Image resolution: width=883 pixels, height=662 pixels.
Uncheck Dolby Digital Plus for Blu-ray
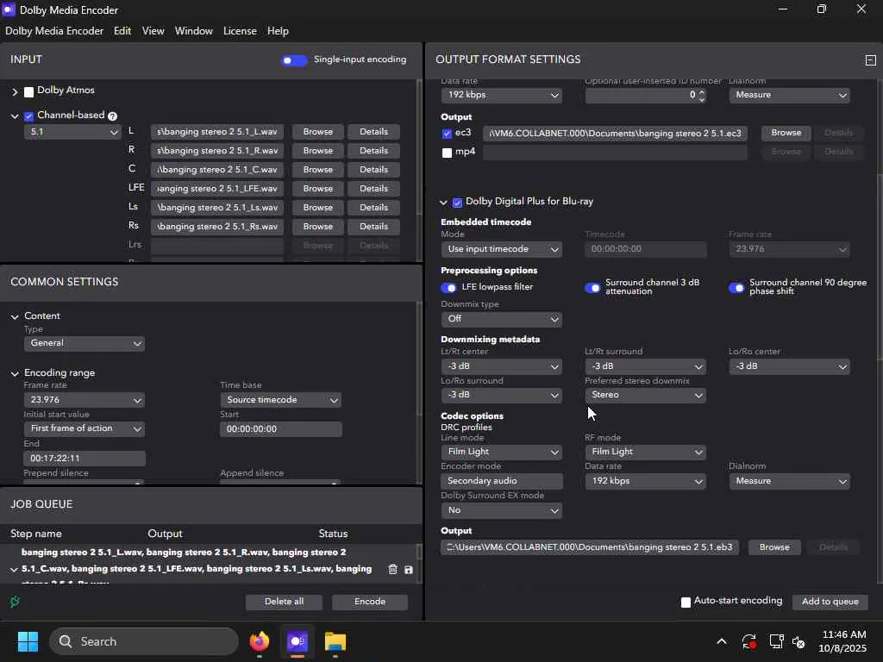click(457, 203)
